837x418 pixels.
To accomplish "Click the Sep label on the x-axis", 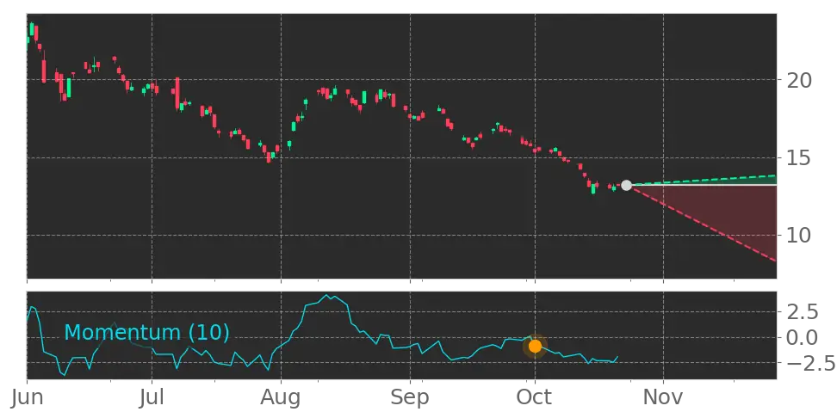I will (410, 398).
